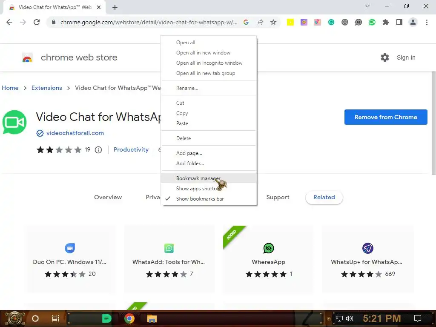Open the teal circular extension icon

tap(331, 22)
